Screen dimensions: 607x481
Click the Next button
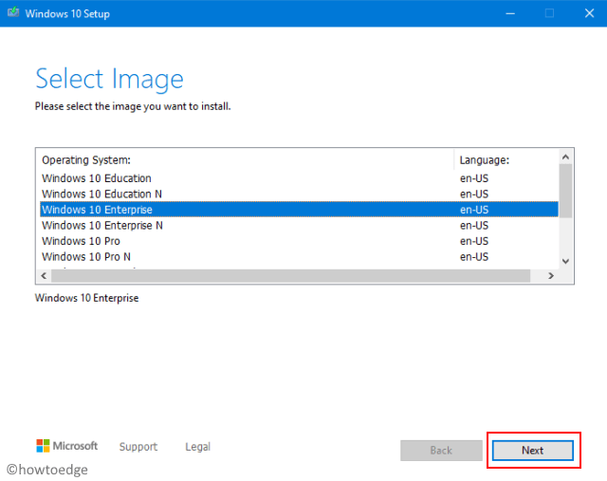point(533,451)
